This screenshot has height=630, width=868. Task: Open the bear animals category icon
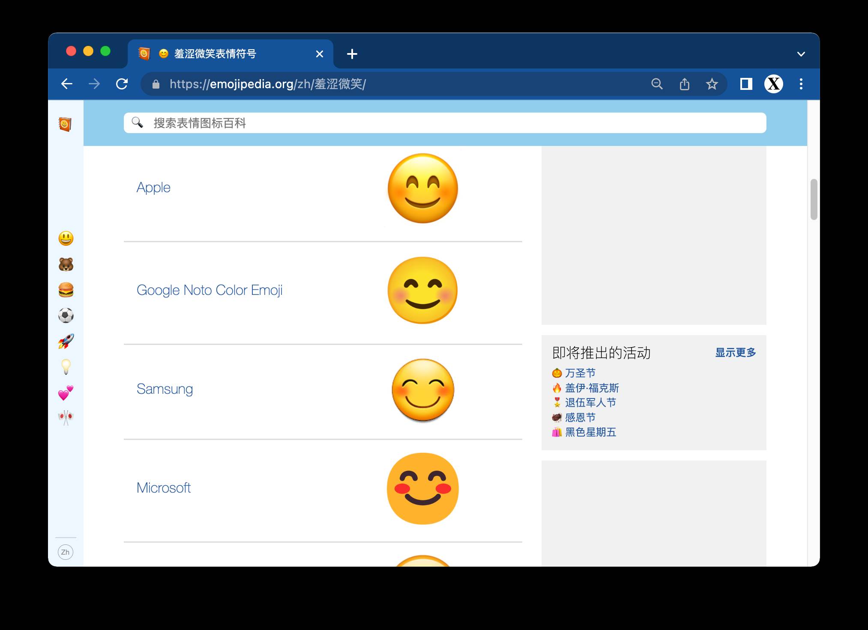click(66, 264)
